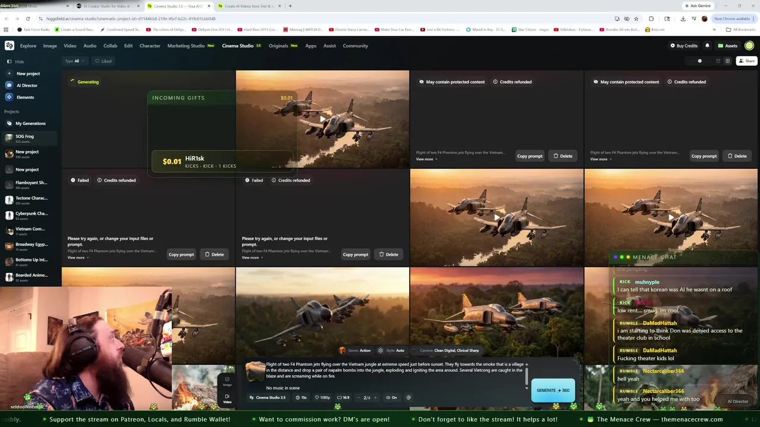The width and height of the screenshot is (760, 427).
Task: Click the Share button
Action: 747,61
